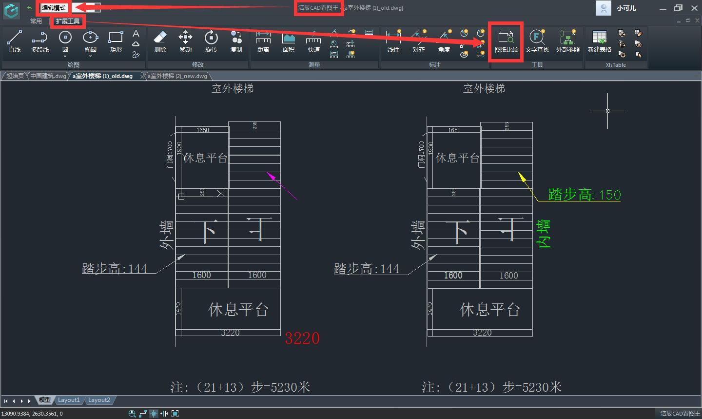702x419 pixels.
Task: Click the green '踏步高: 150' annotation text
Action: (x=585, y=195)
